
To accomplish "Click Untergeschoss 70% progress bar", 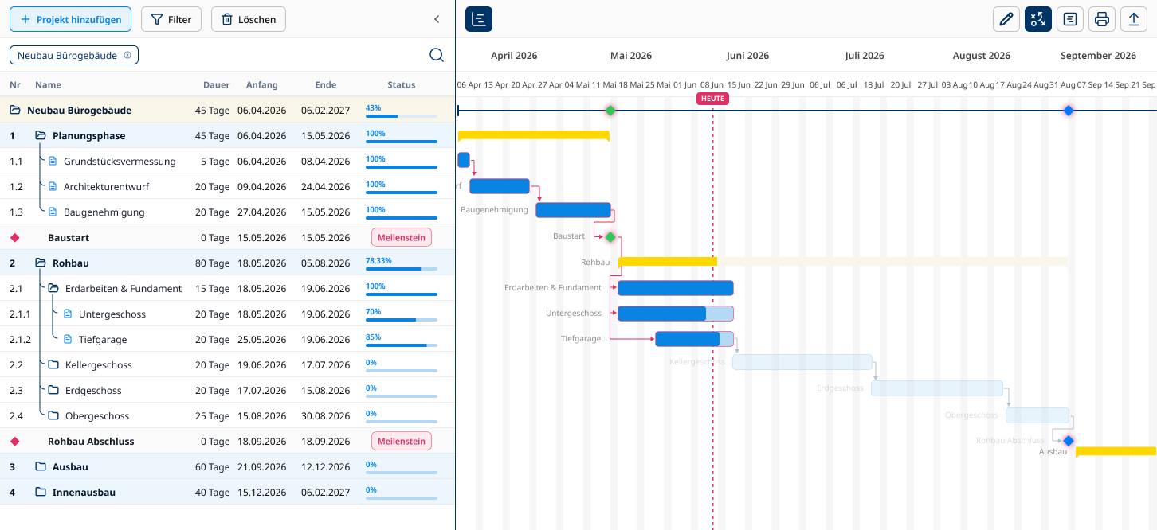I will 402,320.
